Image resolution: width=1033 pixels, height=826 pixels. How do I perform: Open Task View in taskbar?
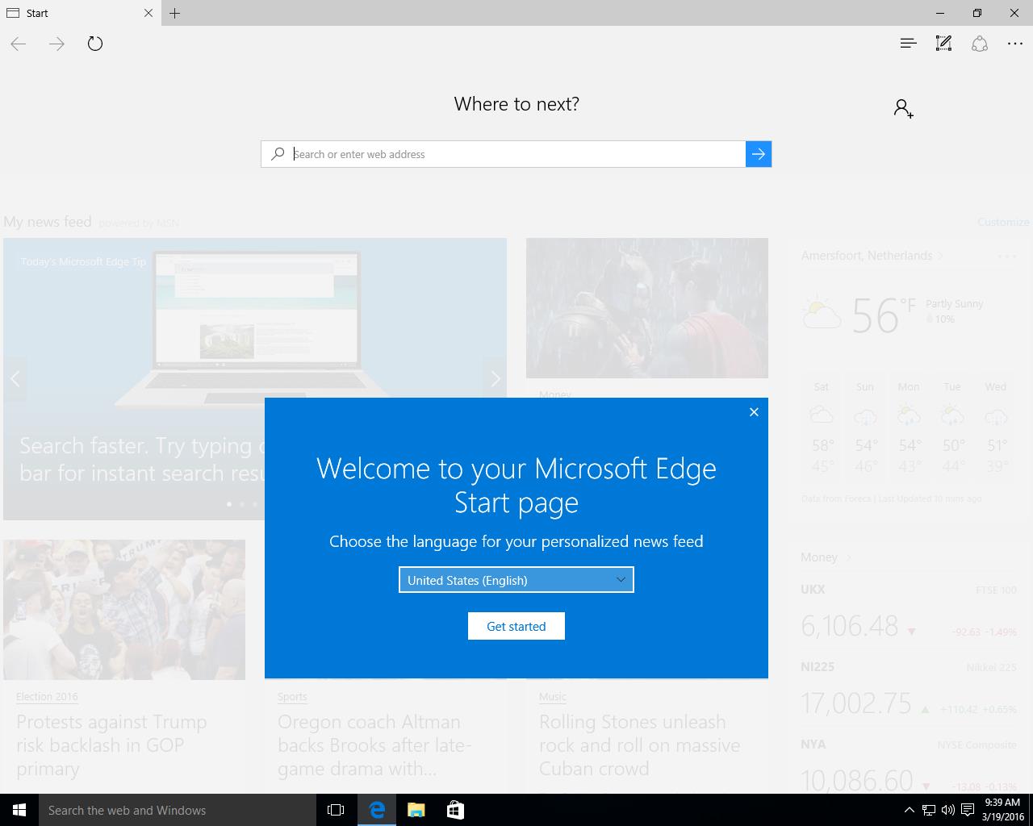336,810
